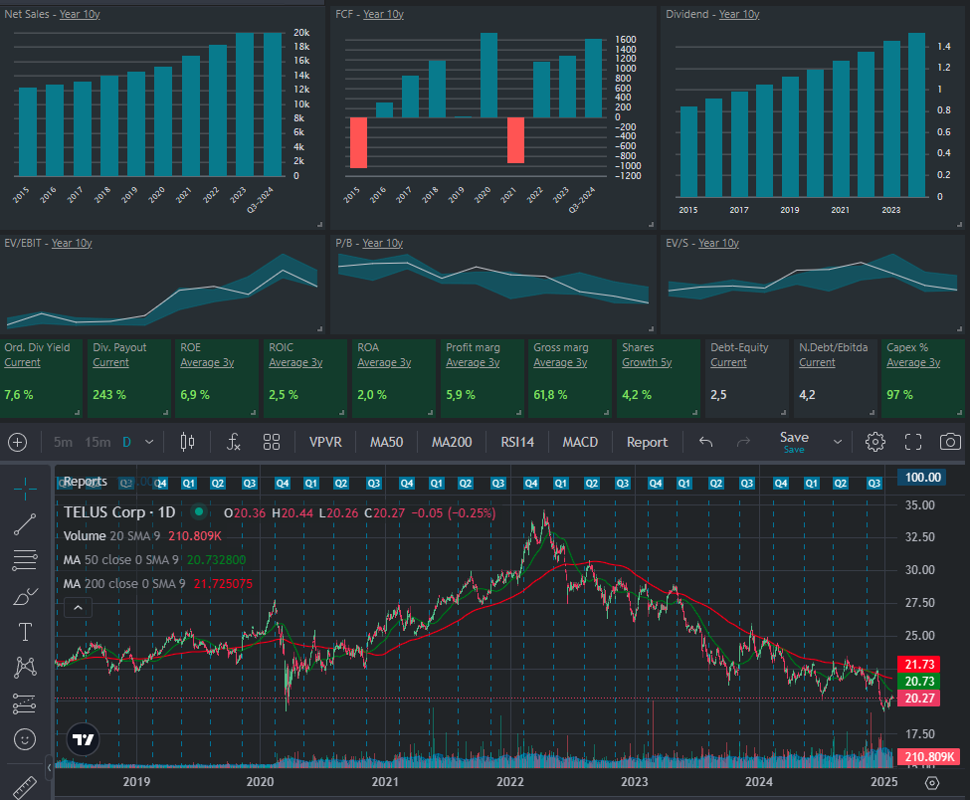970x800 pixels.
Task: Click the Report button in toolbar
Action: tap(647, 442)
